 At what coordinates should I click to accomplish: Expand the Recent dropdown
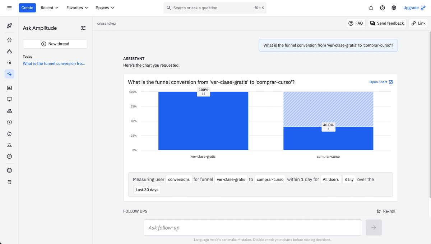[x=50, y=8]
